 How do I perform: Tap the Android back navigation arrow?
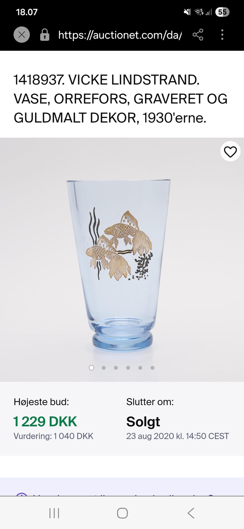coord(191,513)
